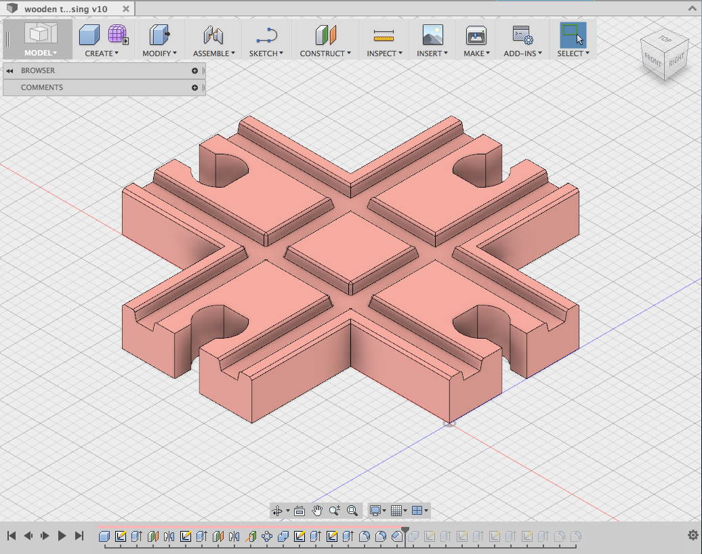This screenshot has height=554, width=702.
Task: Activate the Orbit navigation tool
Action: 277,511
